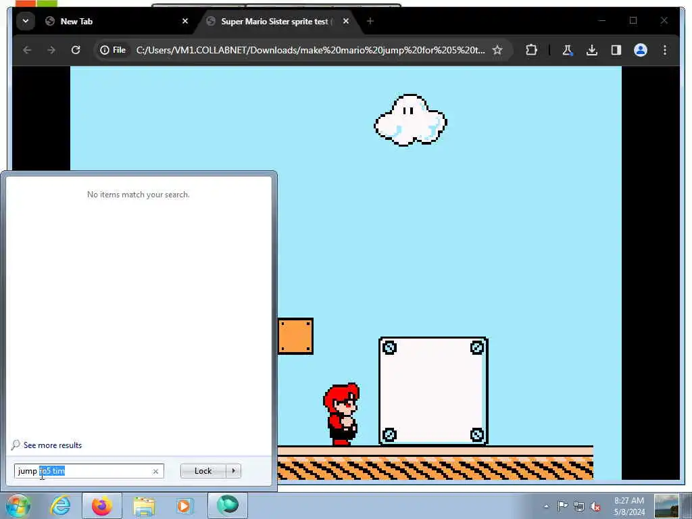Select the Super Mario Sister sprite test tab
The height and width of the screenshot is (519, 692).
pos(275,21)
